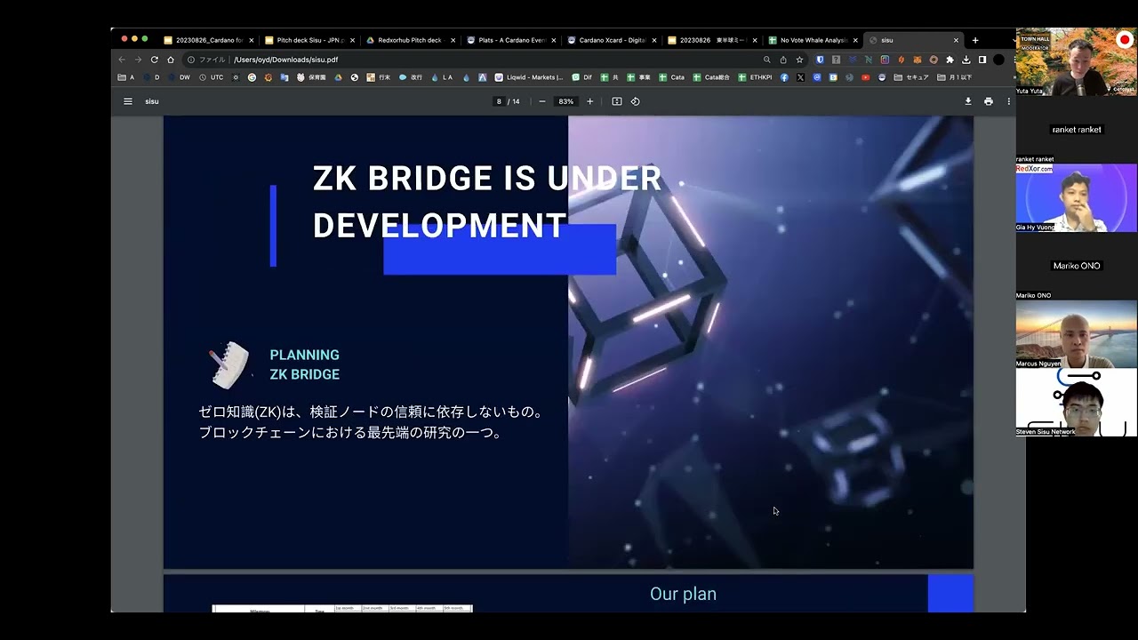This screenshot has width=1138, height=640.
Task: Open the Facebook bookmark
Action: click(784, 77)
